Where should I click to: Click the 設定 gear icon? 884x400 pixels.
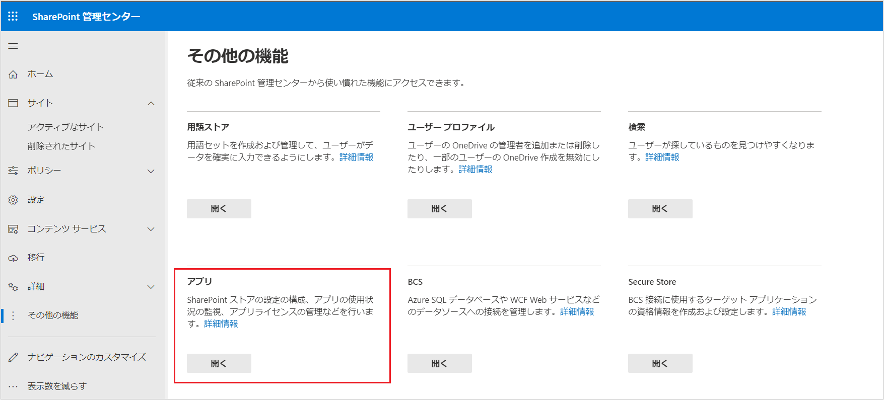pos(13,200)
